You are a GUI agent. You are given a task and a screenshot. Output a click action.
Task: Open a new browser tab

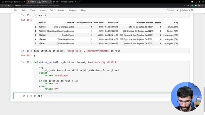point(80,2)
